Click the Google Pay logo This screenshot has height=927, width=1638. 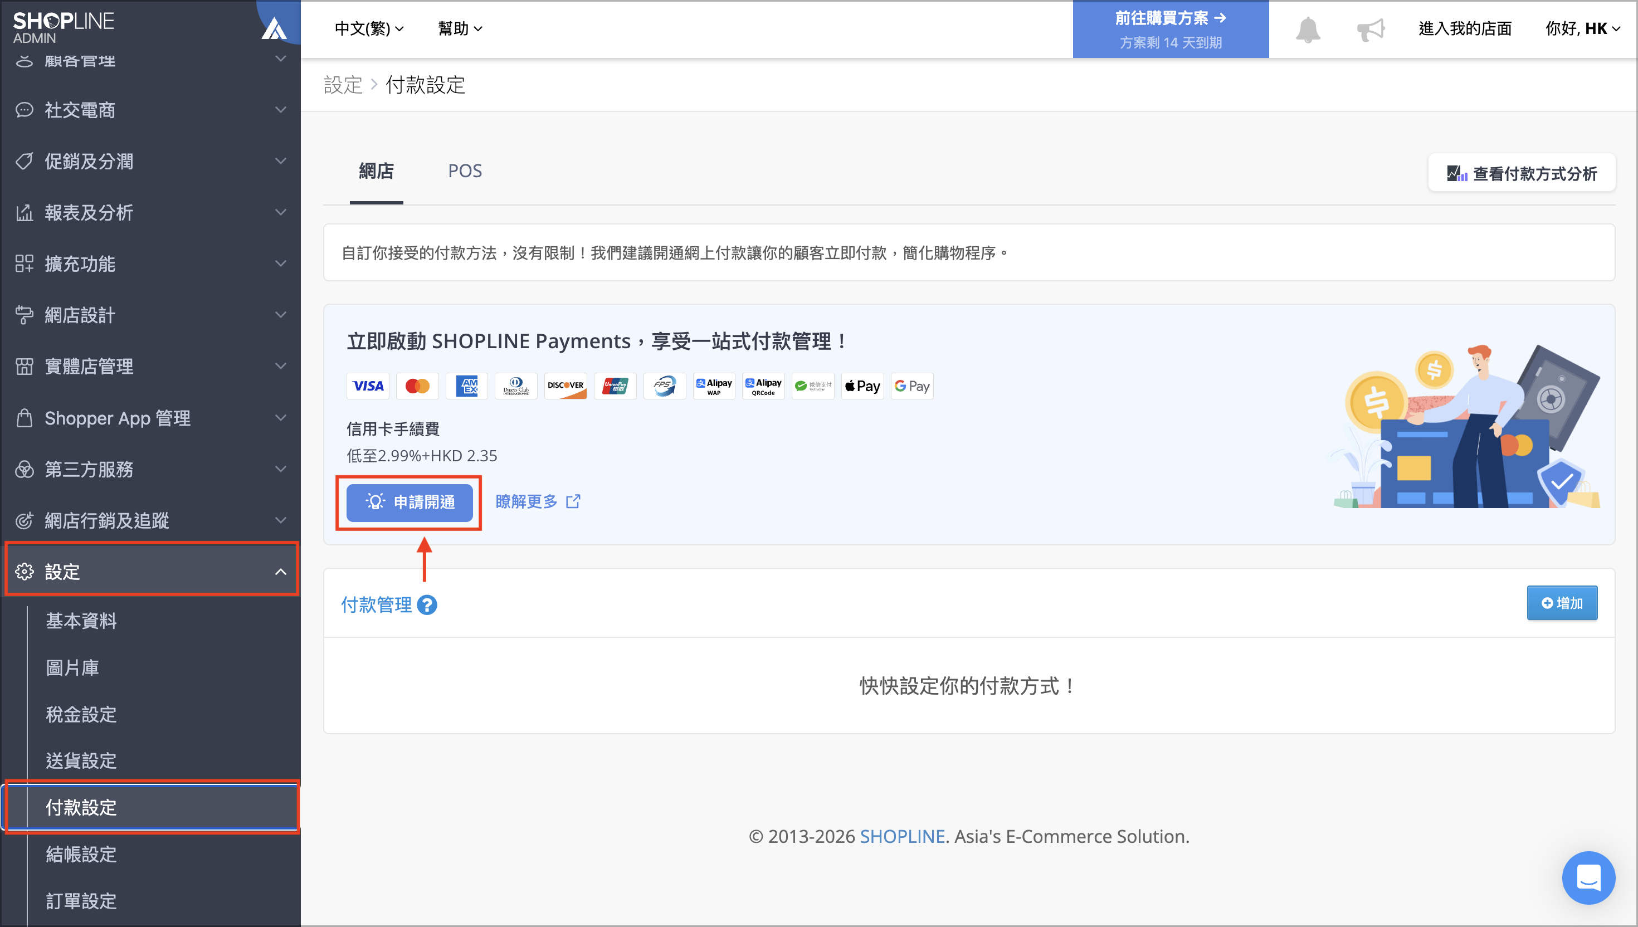[x=912, y=386]
